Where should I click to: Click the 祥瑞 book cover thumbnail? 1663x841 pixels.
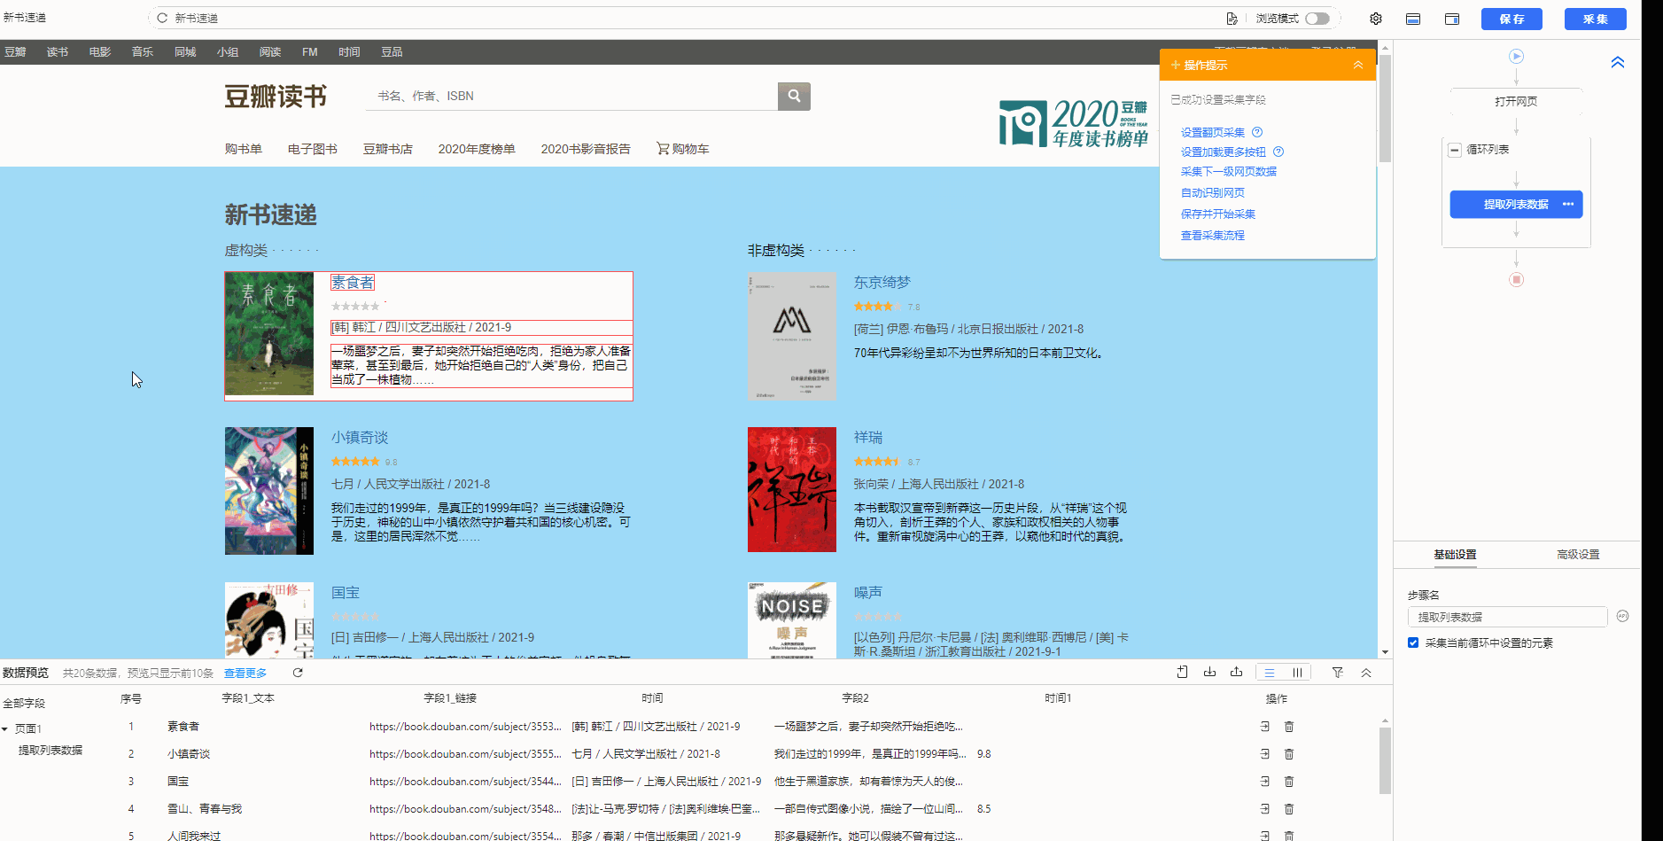(792, 489)
